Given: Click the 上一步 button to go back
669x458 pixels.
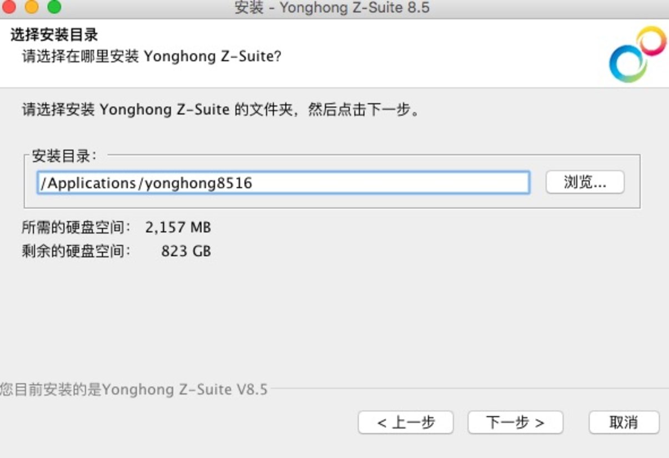Looking at the screenshot, I should (406, 422).
